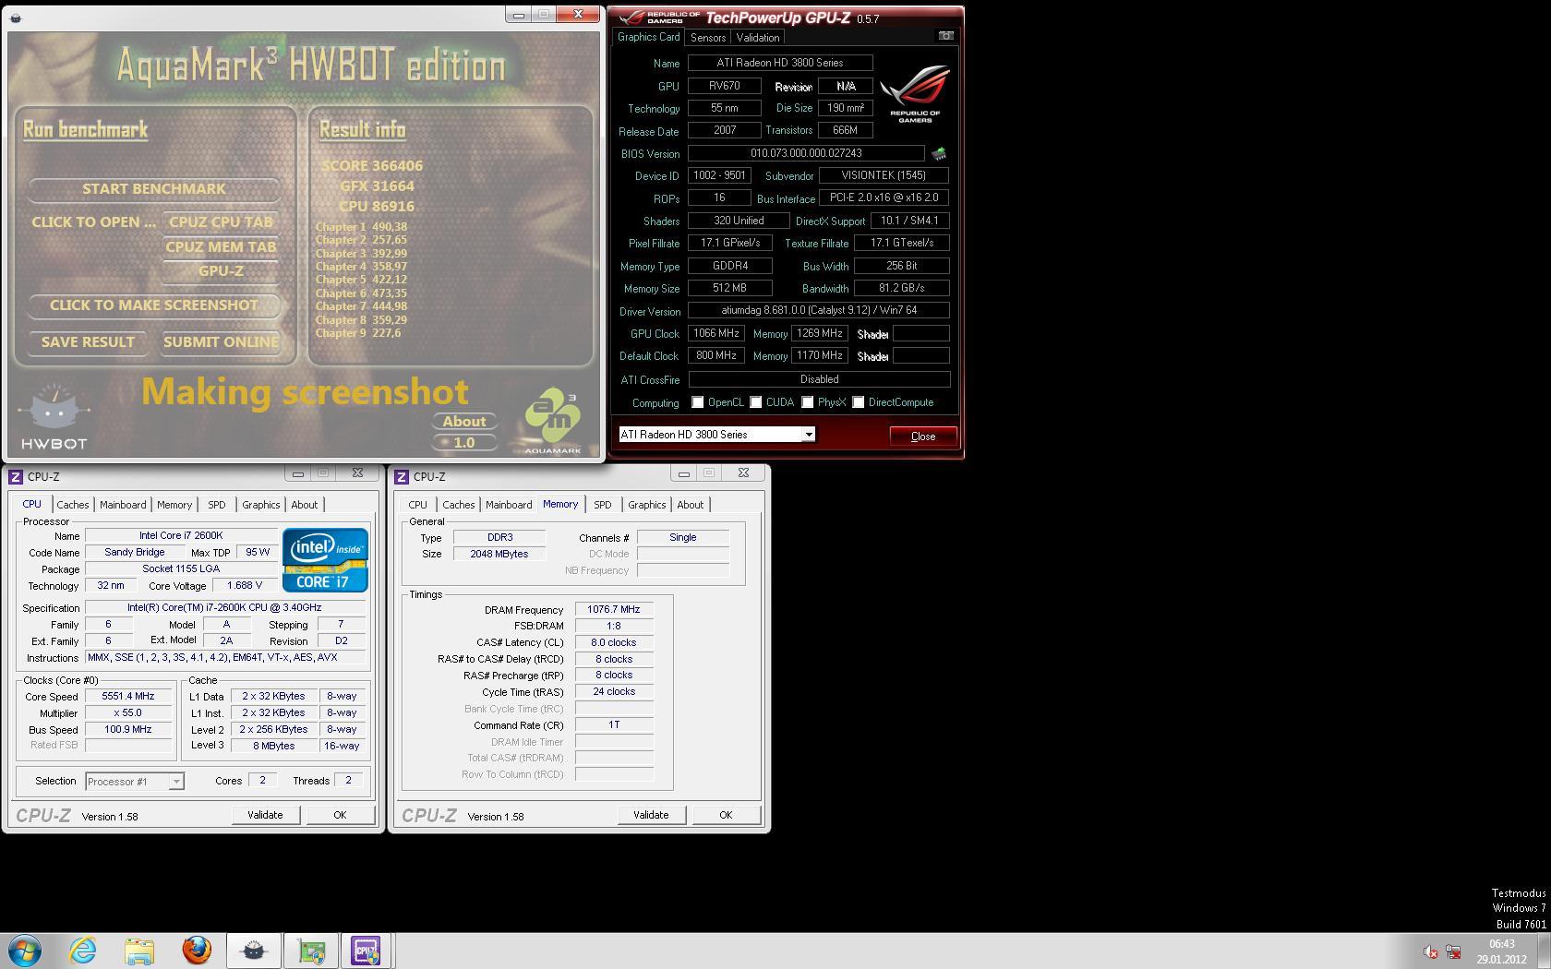
Task: Open About tab in left CPU-Z window
Action: (x=305, y=505)
